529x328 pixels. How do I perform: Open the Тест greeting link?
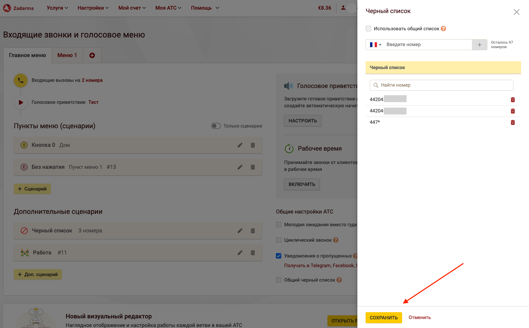coord(94,102)
